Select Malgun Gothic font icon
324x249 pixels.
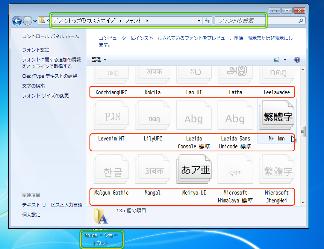coord(111,169)
